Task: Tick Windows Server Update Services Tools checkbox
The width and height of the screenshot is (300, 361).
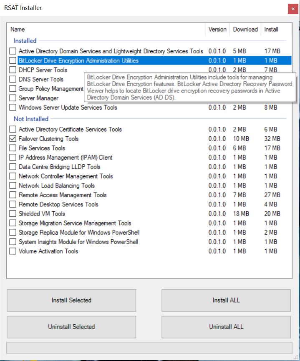Action: tap(13, 107)
